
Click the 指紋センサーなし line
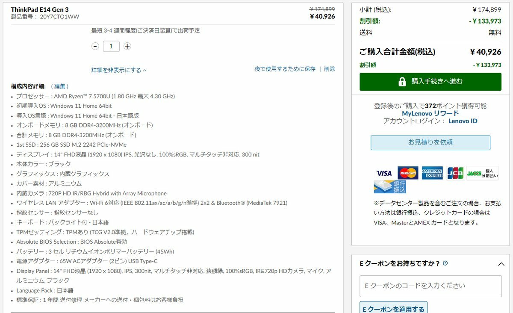click(57, 213)
